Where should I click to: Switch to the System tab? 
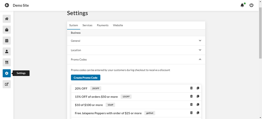click(74, 25)
